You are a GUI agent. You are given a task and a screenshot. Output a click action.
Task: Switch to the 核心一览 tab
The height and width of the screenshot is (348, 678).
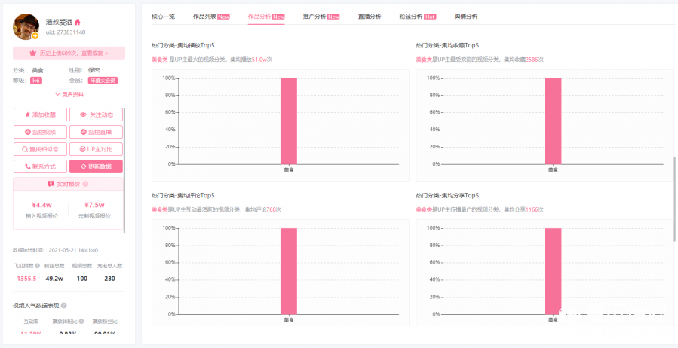pyautogui.click(x=163, y=16)
